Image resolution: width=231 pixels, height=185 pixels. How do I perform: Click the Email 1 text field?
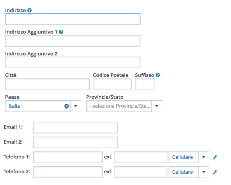coord(75,128)
